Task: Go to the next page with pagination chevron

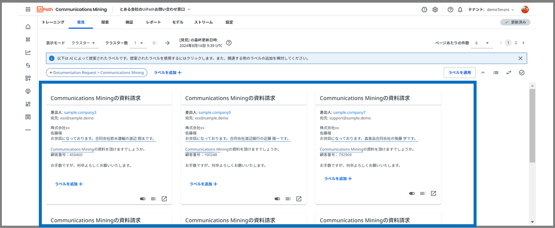Action: (523, 43)
